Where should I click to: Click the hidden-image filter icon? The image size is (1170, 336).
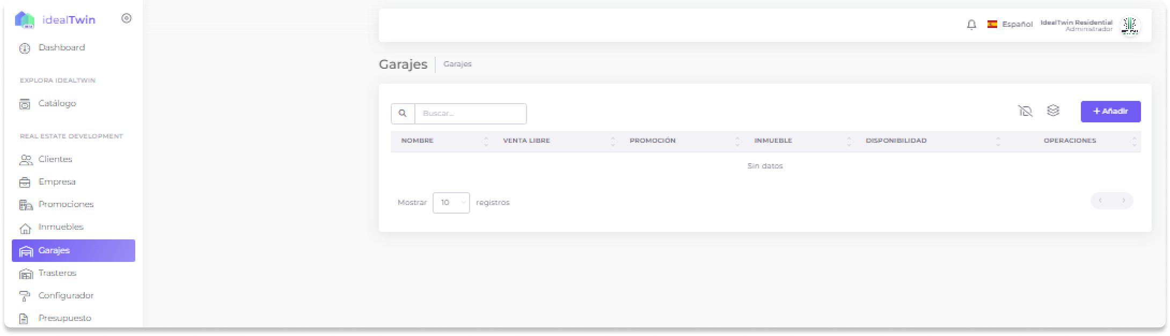pos(1025,111)
